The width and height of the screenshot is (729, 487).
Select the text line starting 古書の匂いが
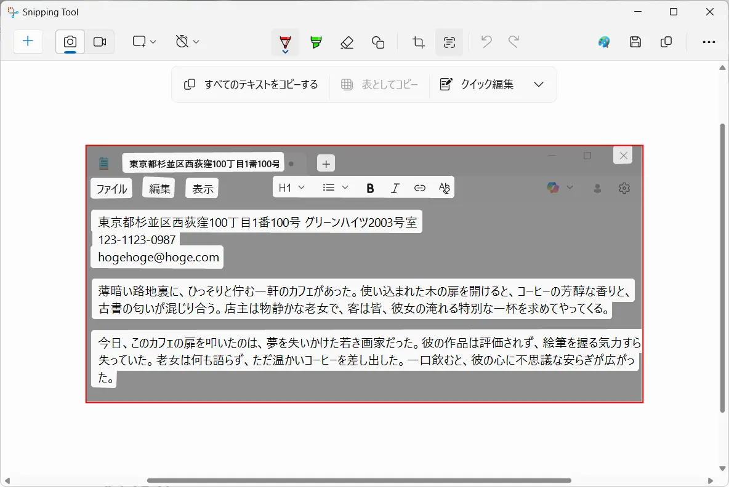(353, 309)
